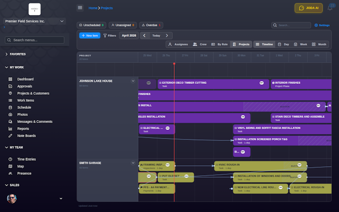The height and width of the screenshot is (212, 339).
Task: Click the Map icon in sidebar
Action: [10, 166]
